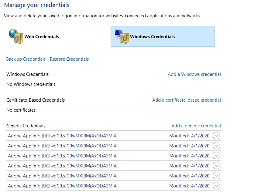Switch to the Web Credentials label tab

coord(42,37)
